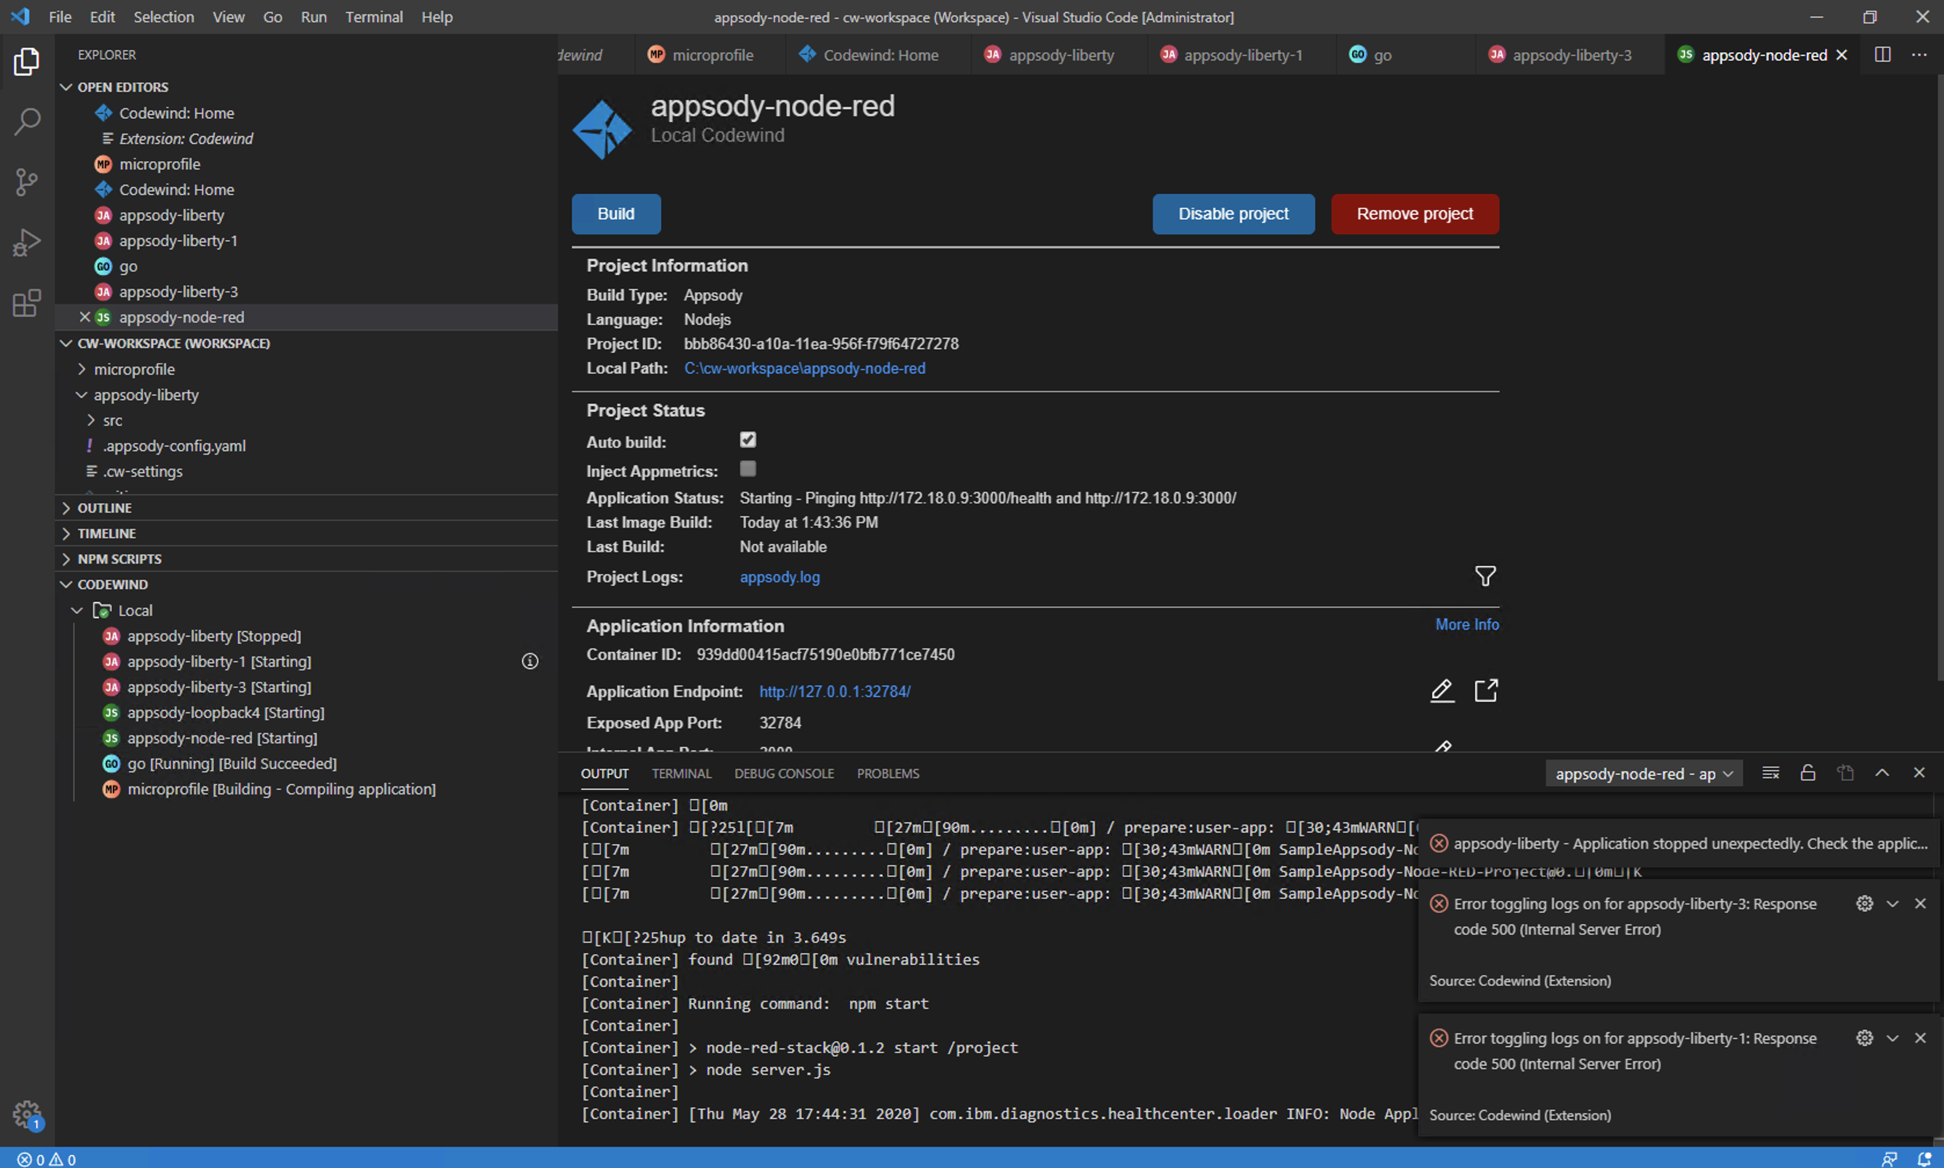Click the project logs filter funnel icon
1944x1168 pixels.
pyautogui.click(x=1485, y=576)
